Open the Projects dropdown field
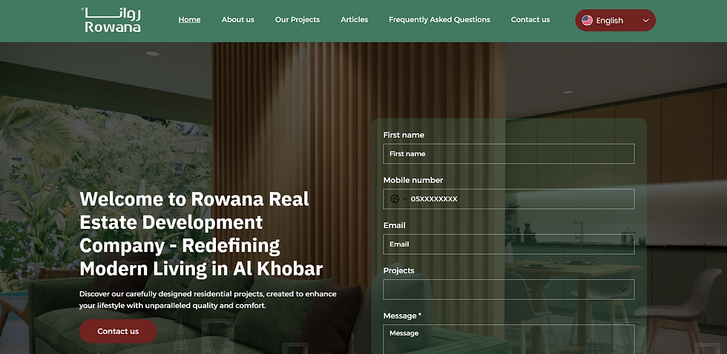The height and width of the screenshot is (354, 727). (x=509, y=290)
